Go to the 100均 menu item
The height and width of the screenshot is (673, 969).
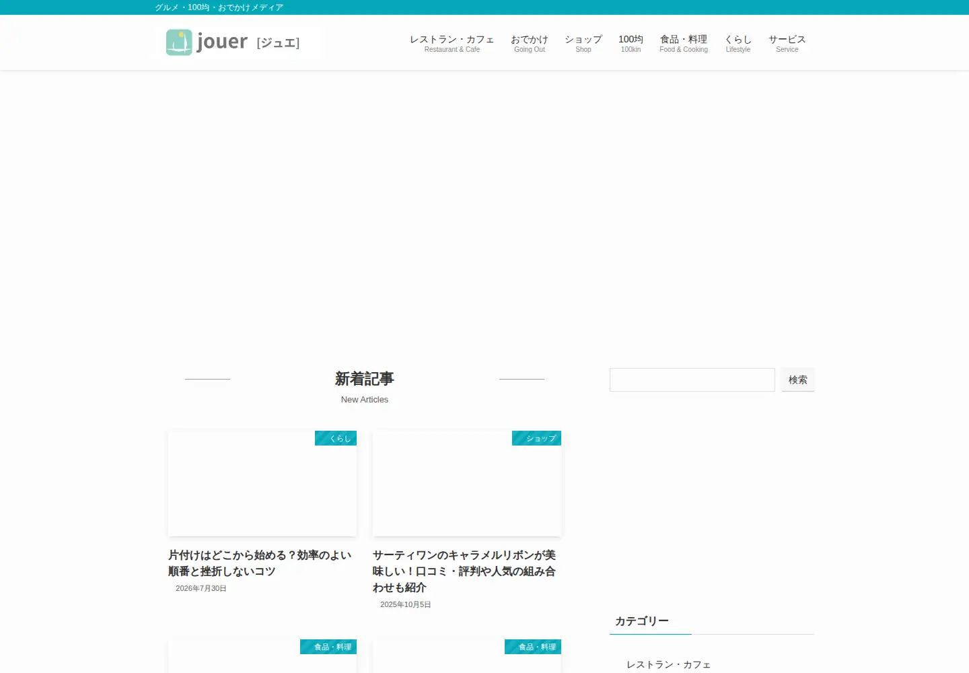click(631, 43)
